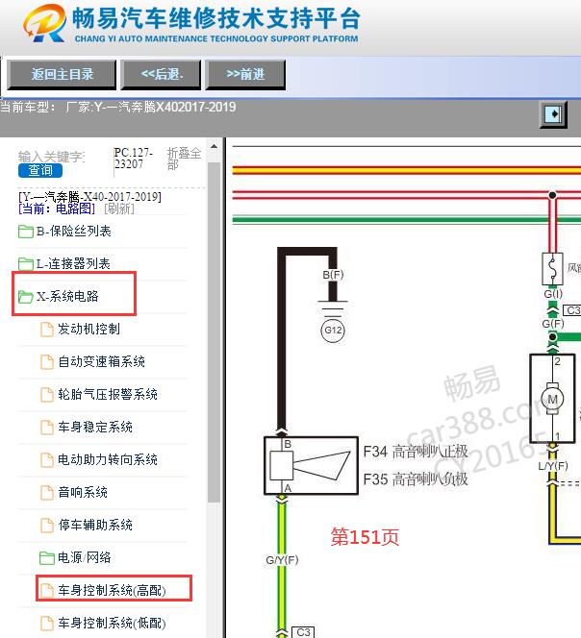
Task: Click the horn component symbol in diagram
Action: pyautogui.click(x=312, y=465)
